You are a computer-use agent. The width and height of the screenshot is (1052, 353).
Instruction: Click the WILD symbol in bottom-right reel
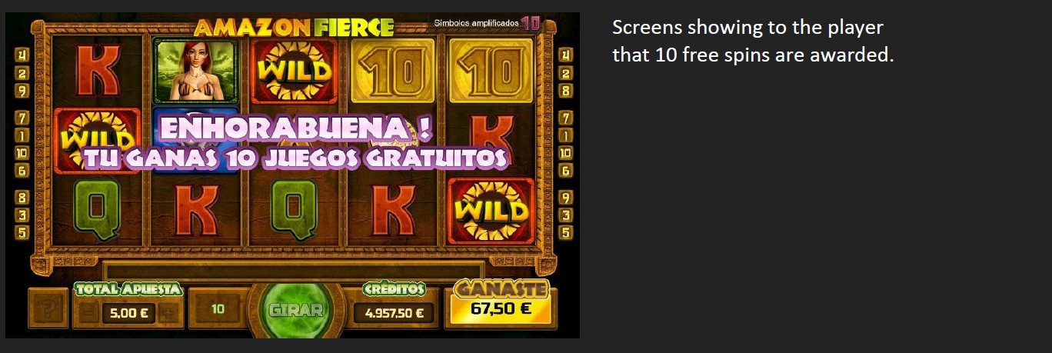click(492, 210)
